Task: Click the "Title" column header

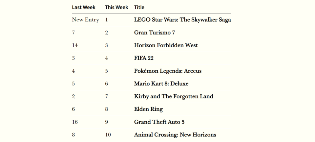Action: pos(139,7)
